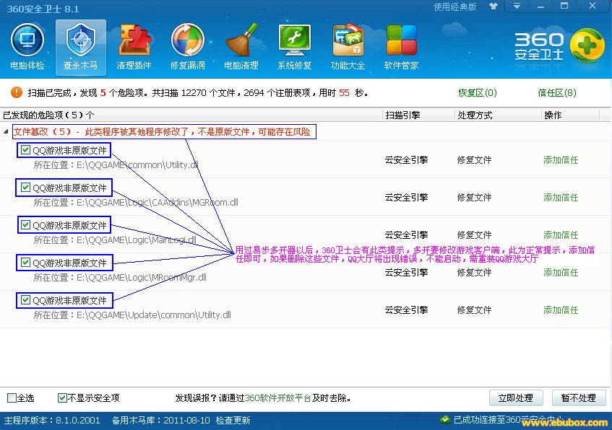Uncheck QQ游戏非原版文件 for Update\common\Utility.dll
This screenshot has height=430, width=612.
point(25,300)
